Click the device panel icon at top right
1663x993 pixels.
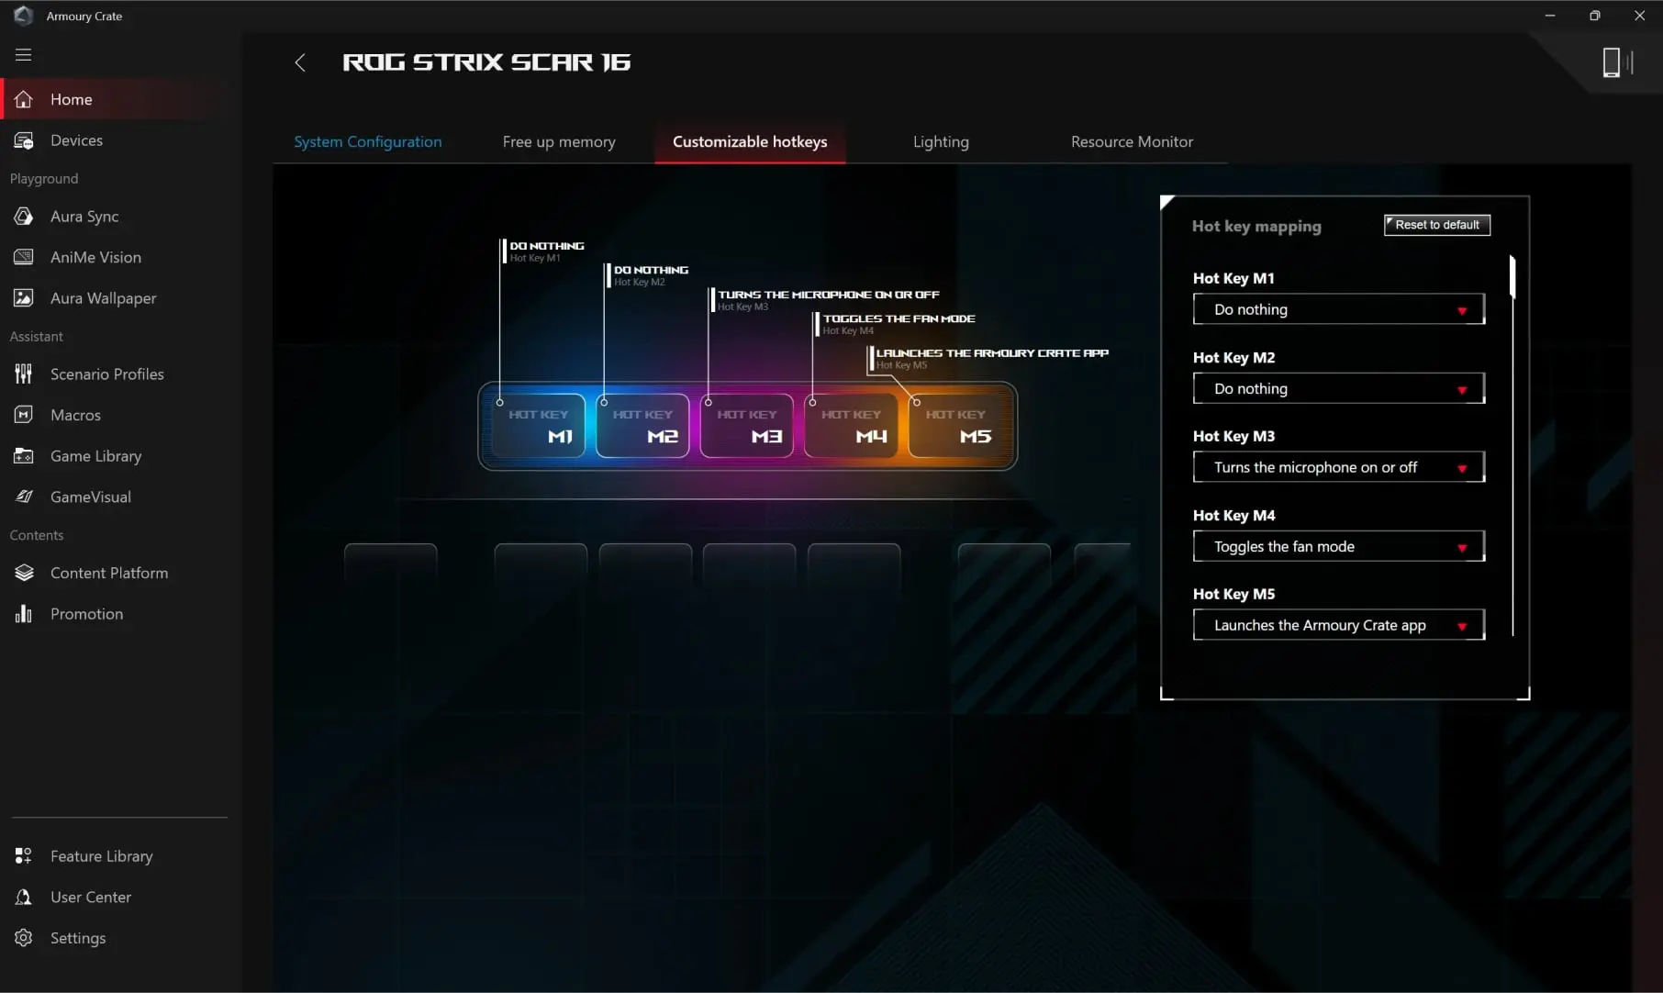click(1617, 62)
